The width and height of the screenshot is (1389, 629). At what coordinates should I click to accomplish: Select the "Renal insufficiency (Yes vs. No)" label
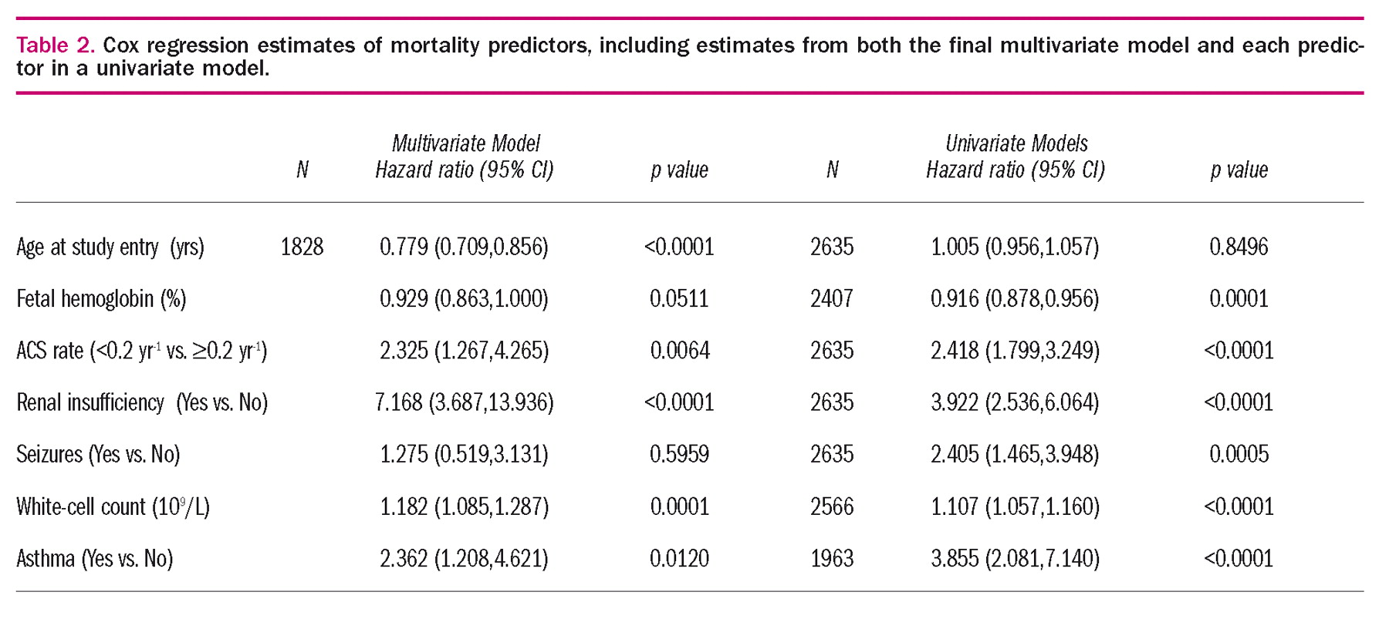(142, 402)
